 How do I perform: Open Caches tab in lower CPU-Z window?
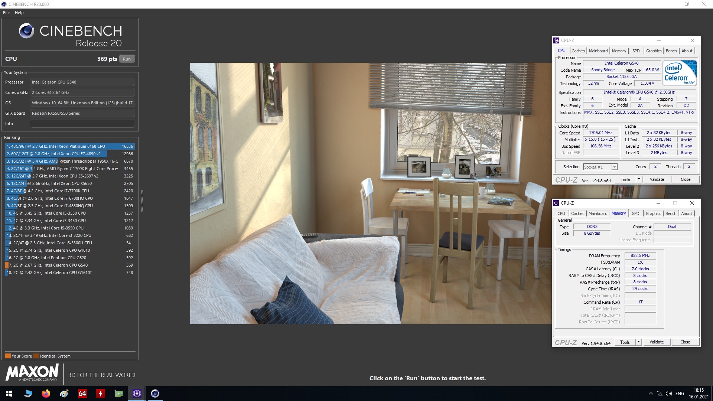click(577, 213)
